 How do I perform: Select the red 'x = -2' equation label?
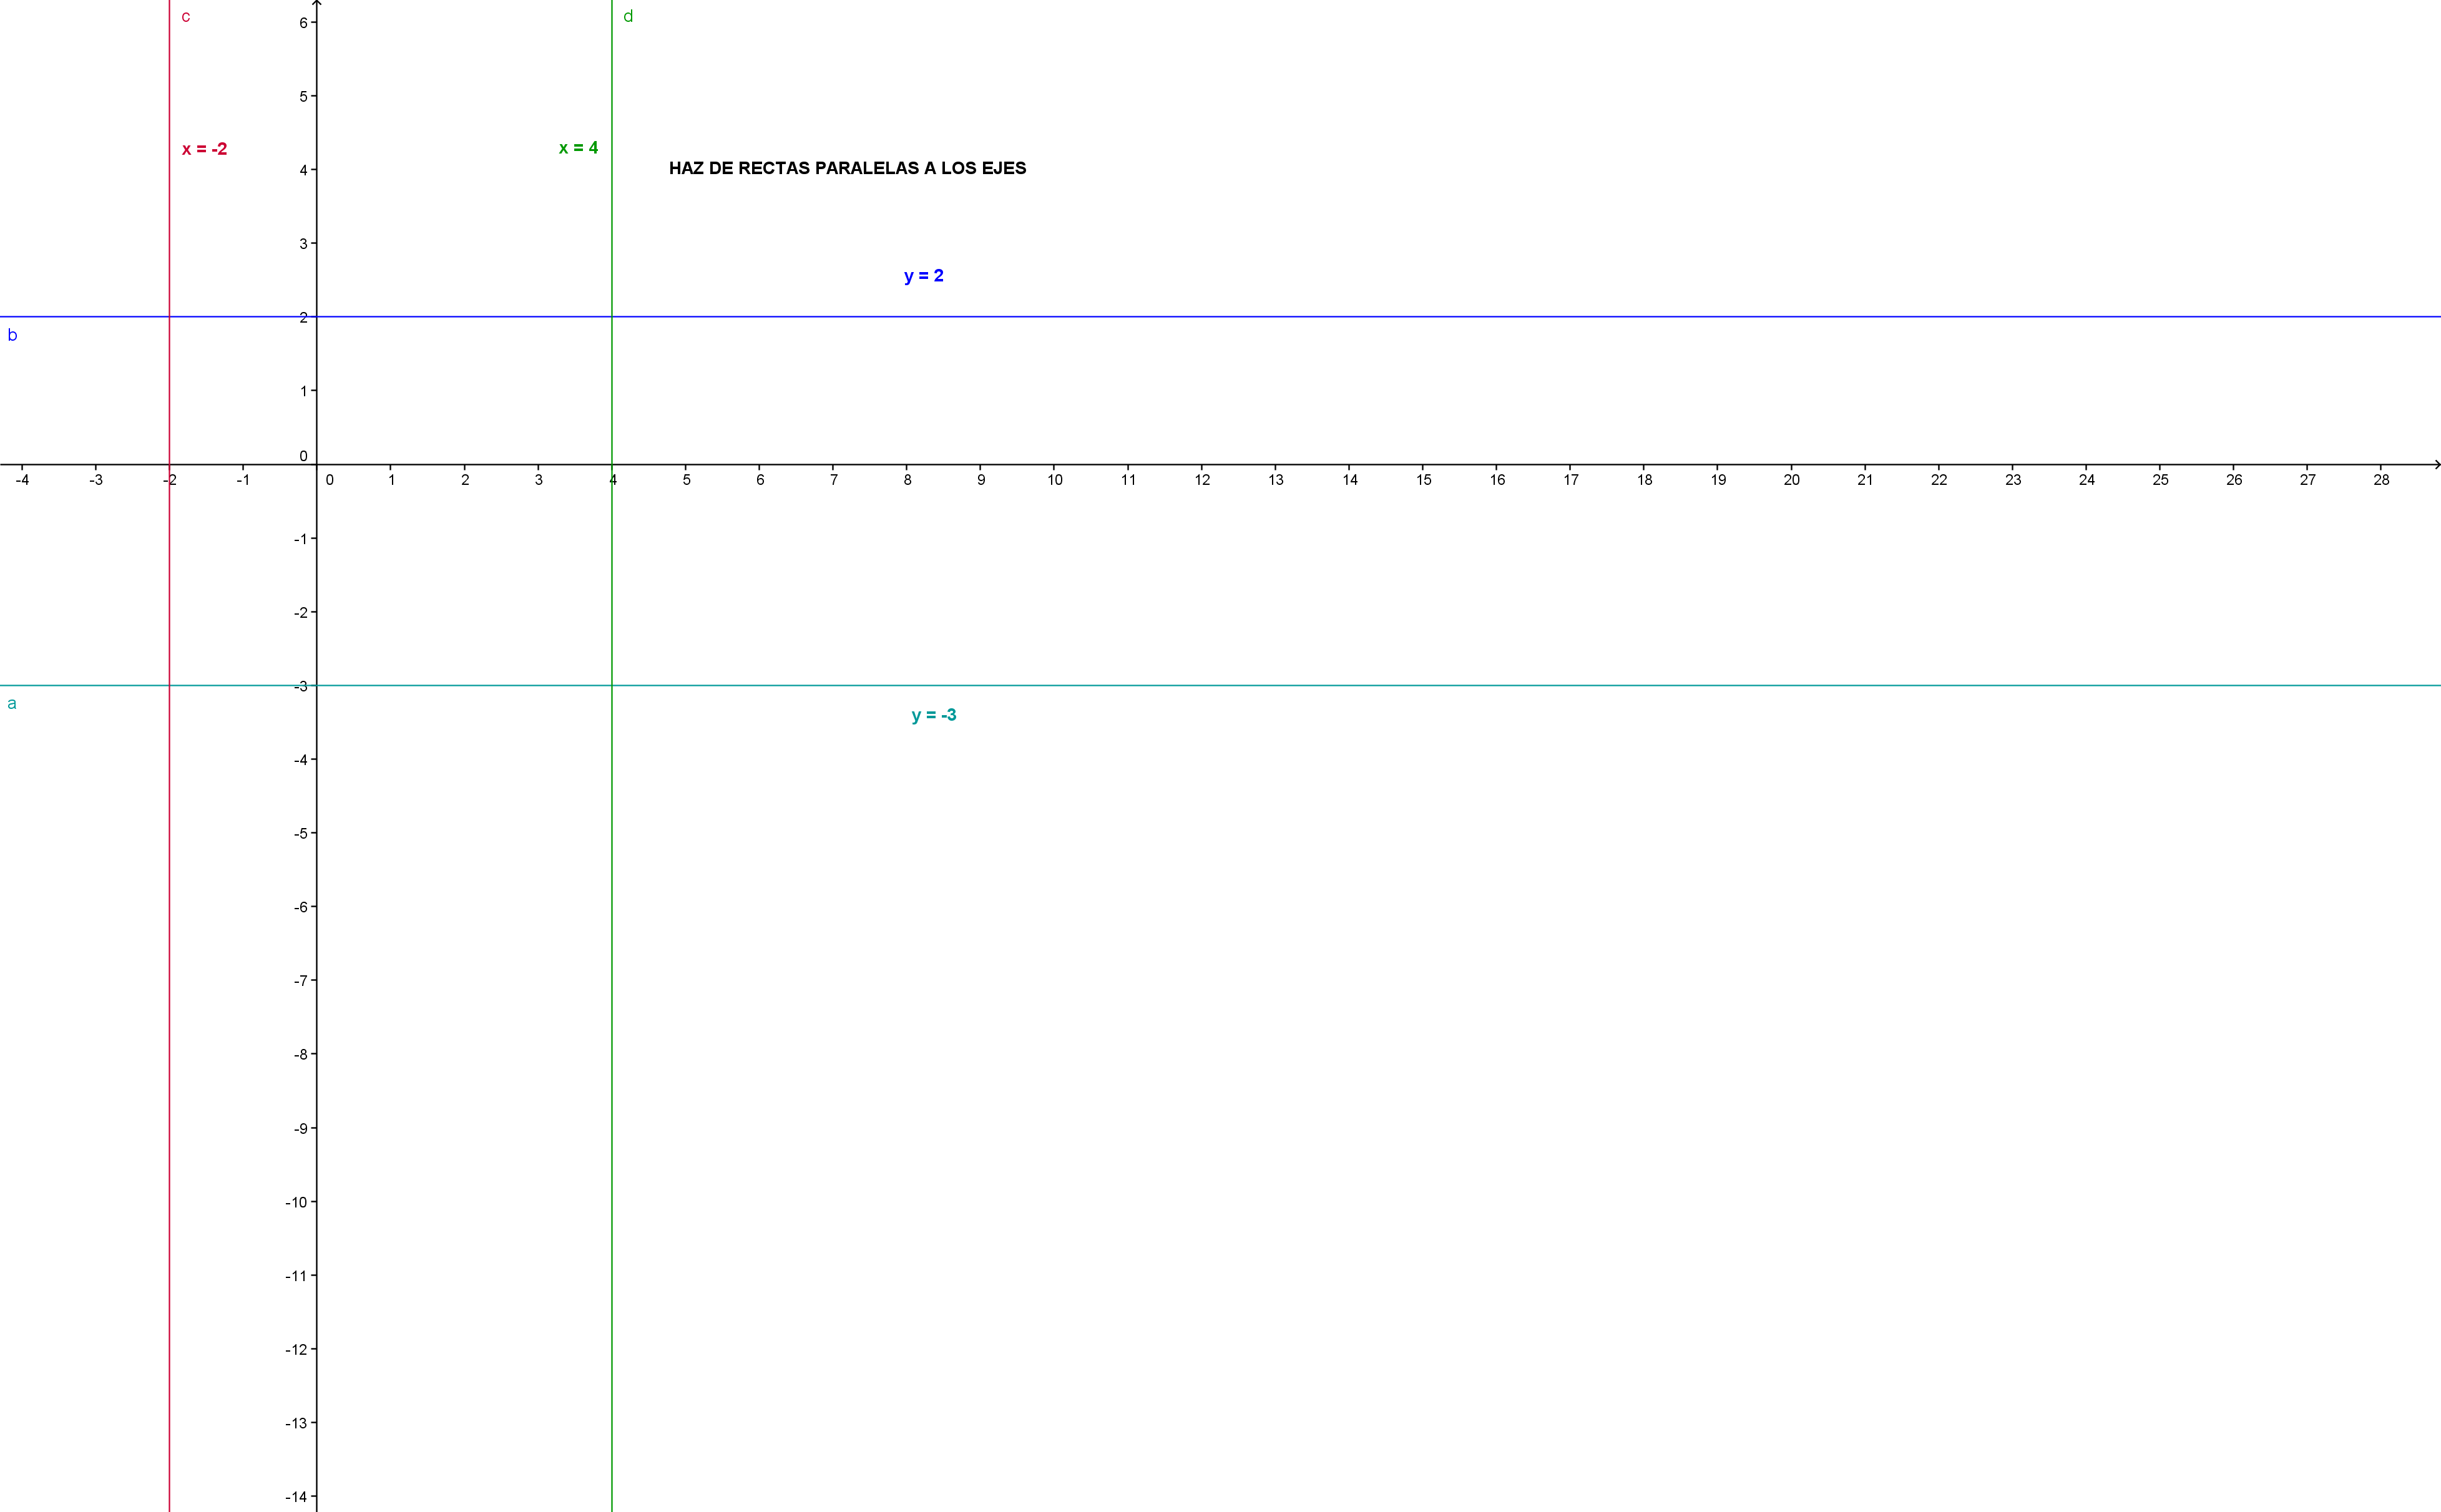(x=204, y=149)
